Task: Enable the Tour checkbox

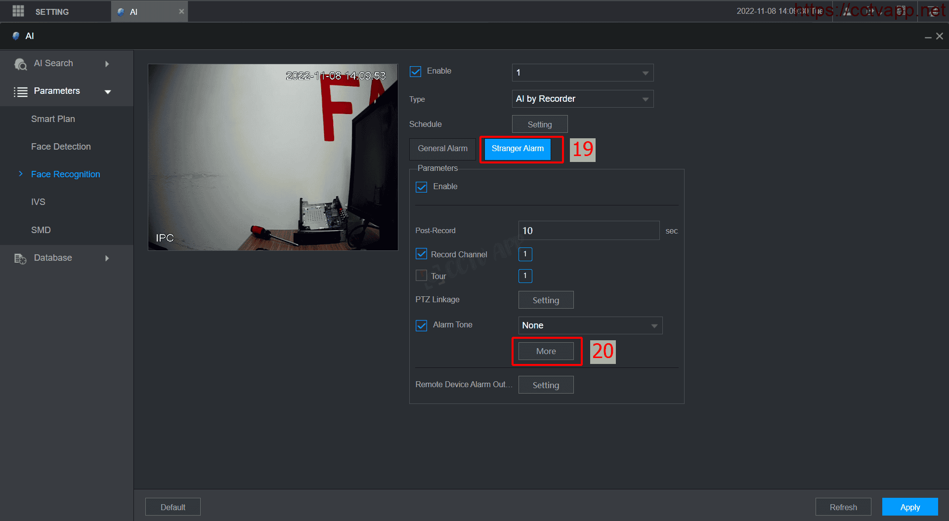Action: point(421,276)
